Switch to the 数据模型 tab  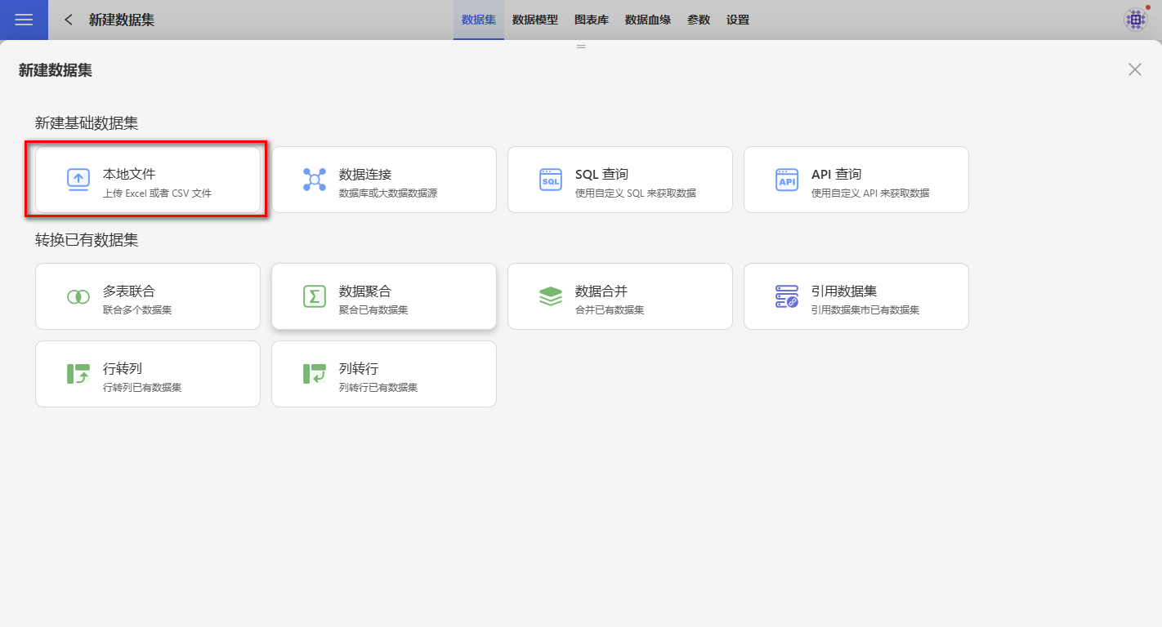[534, 20]
